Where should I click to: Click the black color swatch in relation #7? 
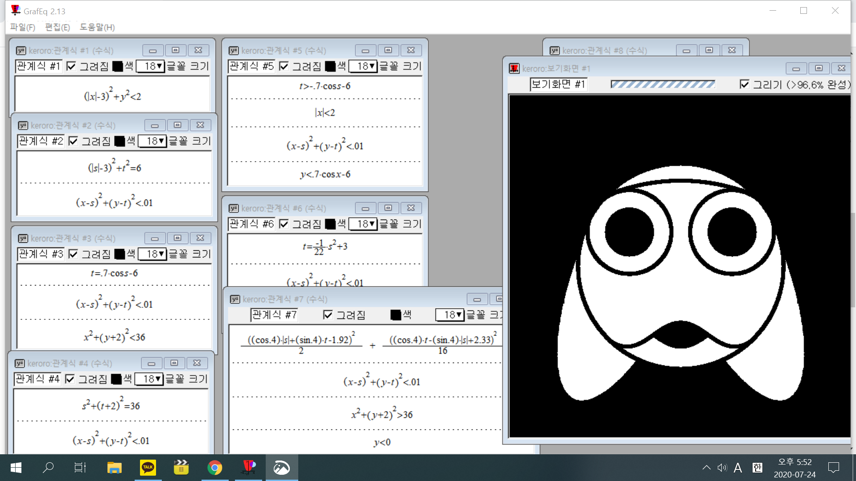tap(395, 315)
